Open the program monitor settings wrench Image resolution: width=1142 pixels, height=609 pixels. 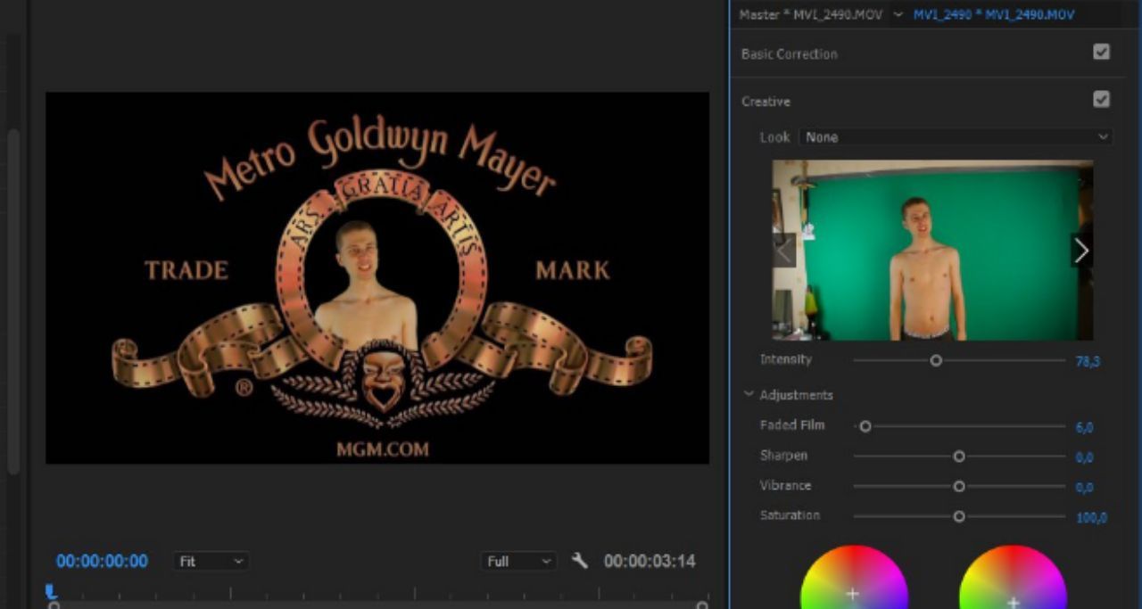[580, 561]
